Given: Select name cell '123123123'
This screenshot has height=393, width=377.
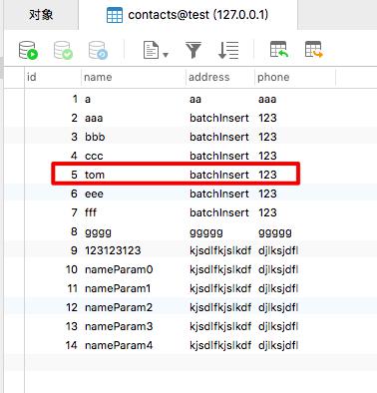Looking at the screenshot, I should point(113,250).
